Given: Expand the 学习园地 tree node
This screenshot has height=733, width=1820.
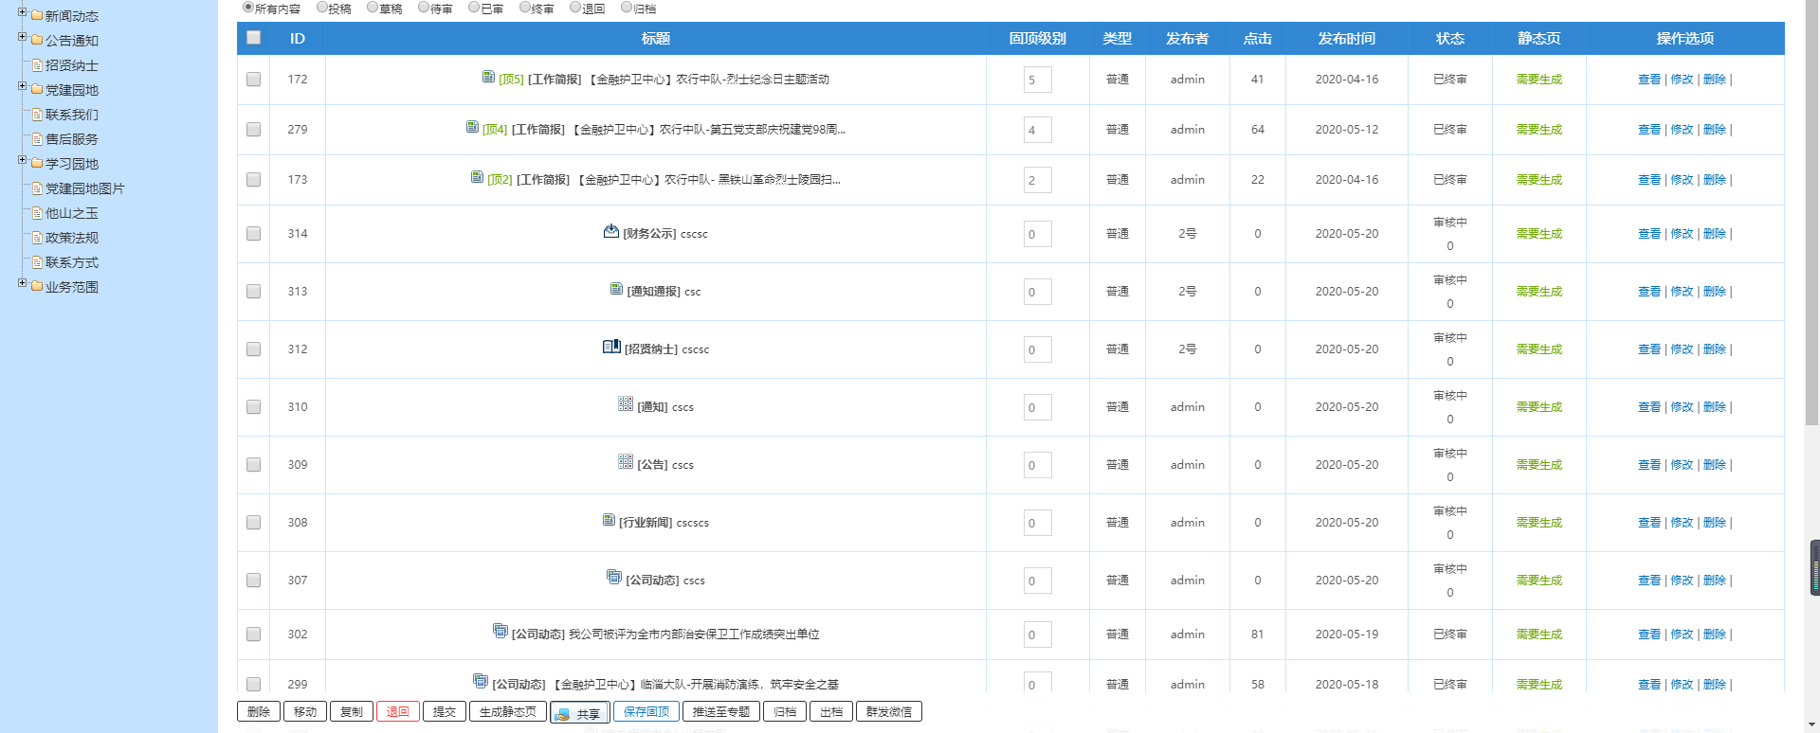Looking at the screenshot, I should click(x=22, y=160).
